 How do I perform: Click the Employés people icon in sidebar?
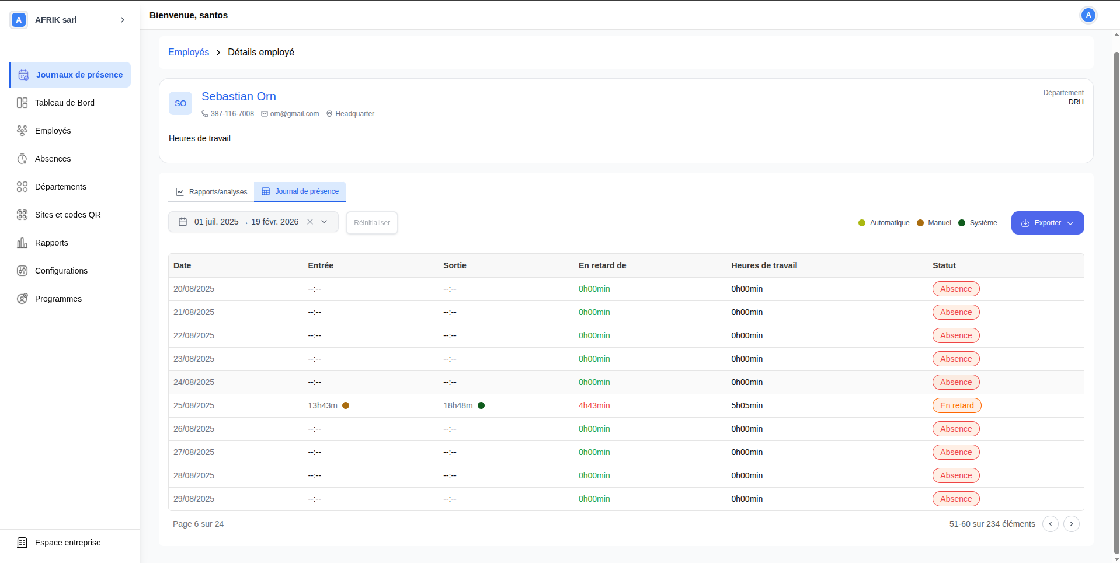[22, 131]
